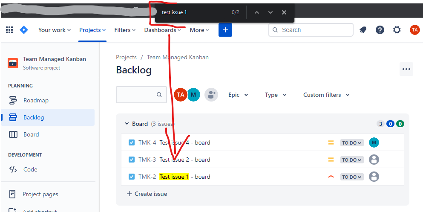Click the green 0 done count badge
This screenshot has width=423, height=212.
[x=400, y=124]
